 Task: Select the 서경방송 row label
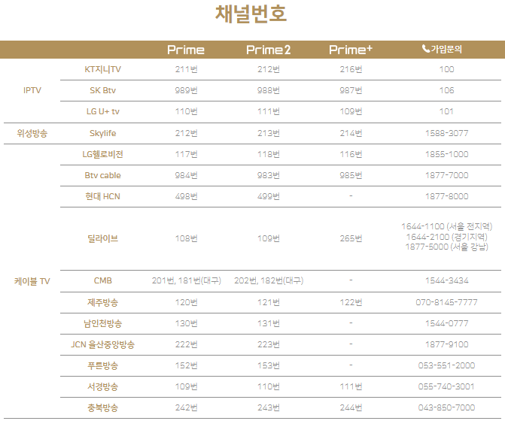click(x=103, y=386)
